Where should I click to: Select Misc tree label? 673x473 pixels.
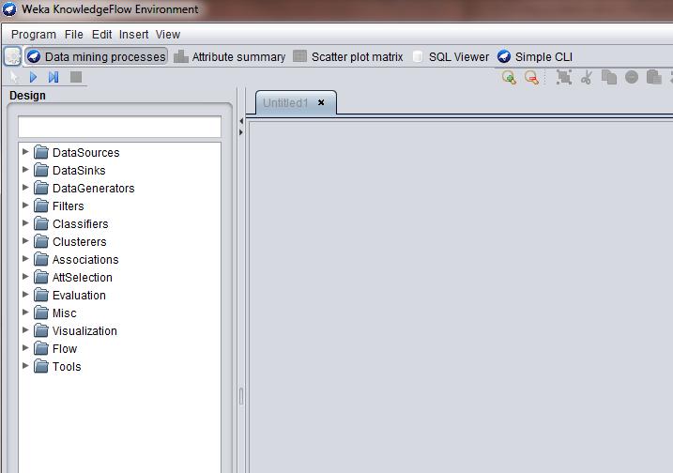(65, 313)
